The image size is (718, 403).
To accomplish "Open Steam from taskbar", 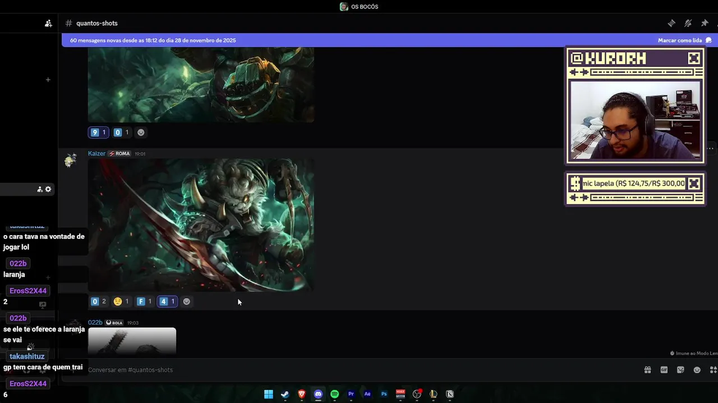I will click(285, 394).
